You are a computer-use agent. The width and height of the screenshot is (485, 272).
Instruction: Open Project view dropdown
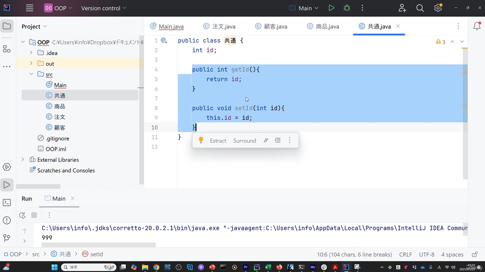(x=34, y=27)
